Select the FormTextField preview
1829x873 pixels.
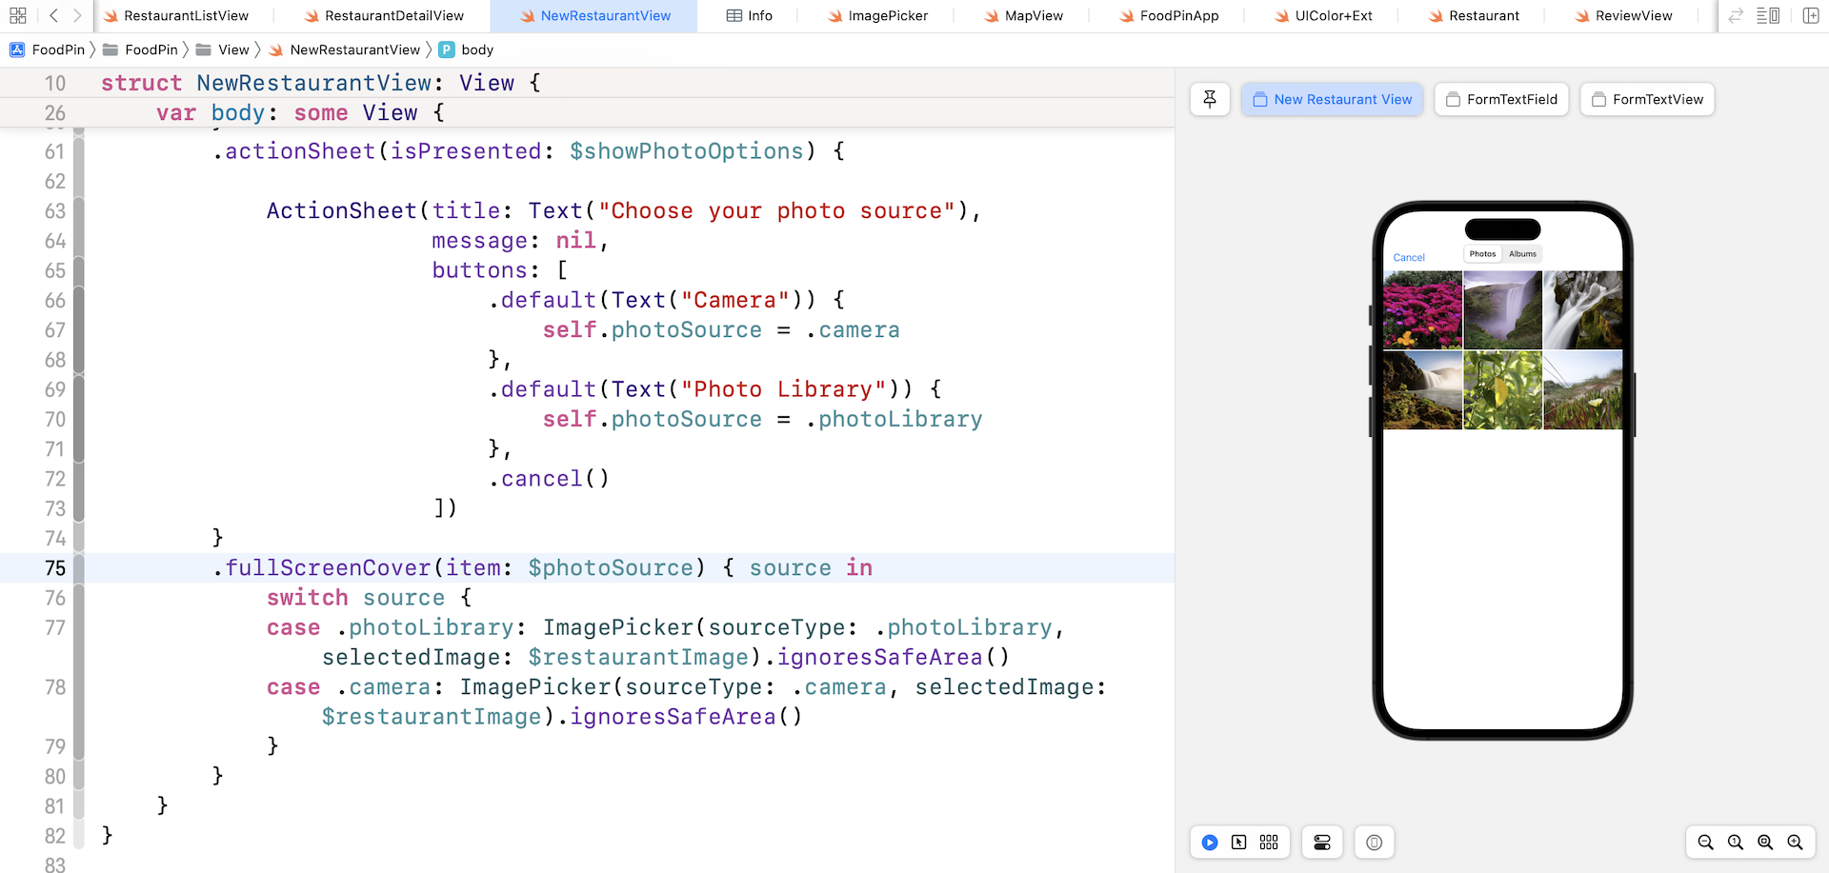[x=1501, y=99]
